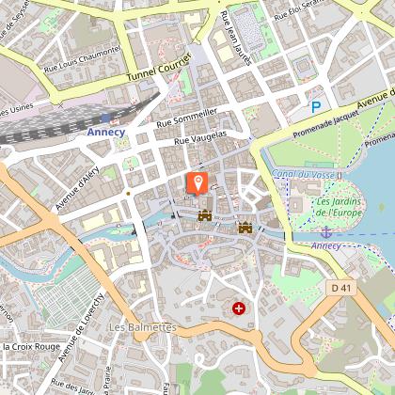The width and height of the screenshot is (395, 395).
Task: Click the orange location pin marker
Action: tap(197, 183)
